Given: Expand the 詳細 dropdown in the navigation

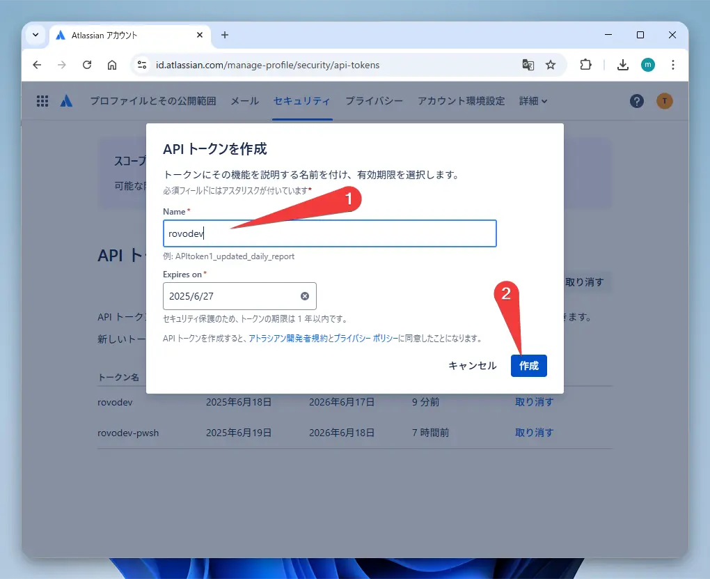Looking at the screenshot, I should (x=532, y=100).
